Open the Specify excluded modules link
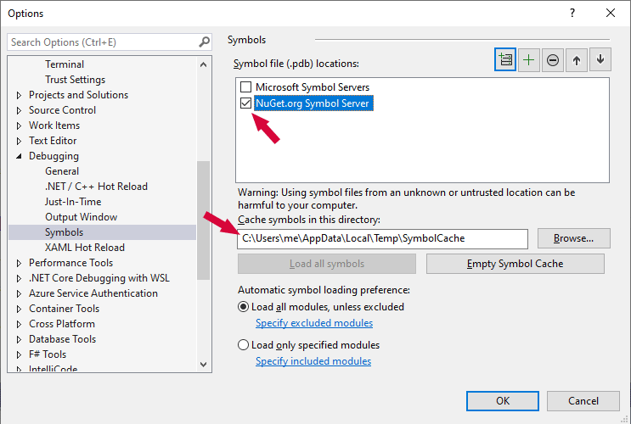 314,323
